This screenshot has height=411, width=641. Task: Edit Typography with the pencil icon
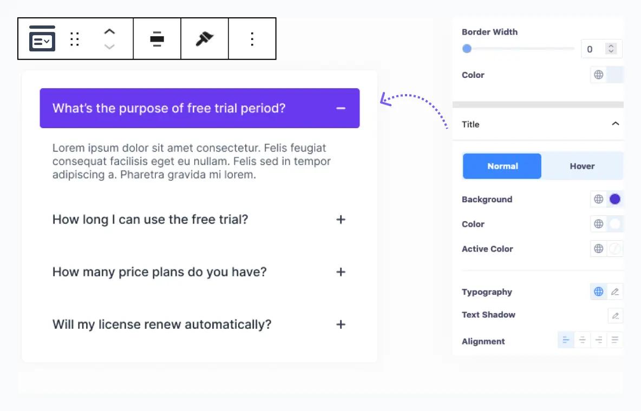615,292
